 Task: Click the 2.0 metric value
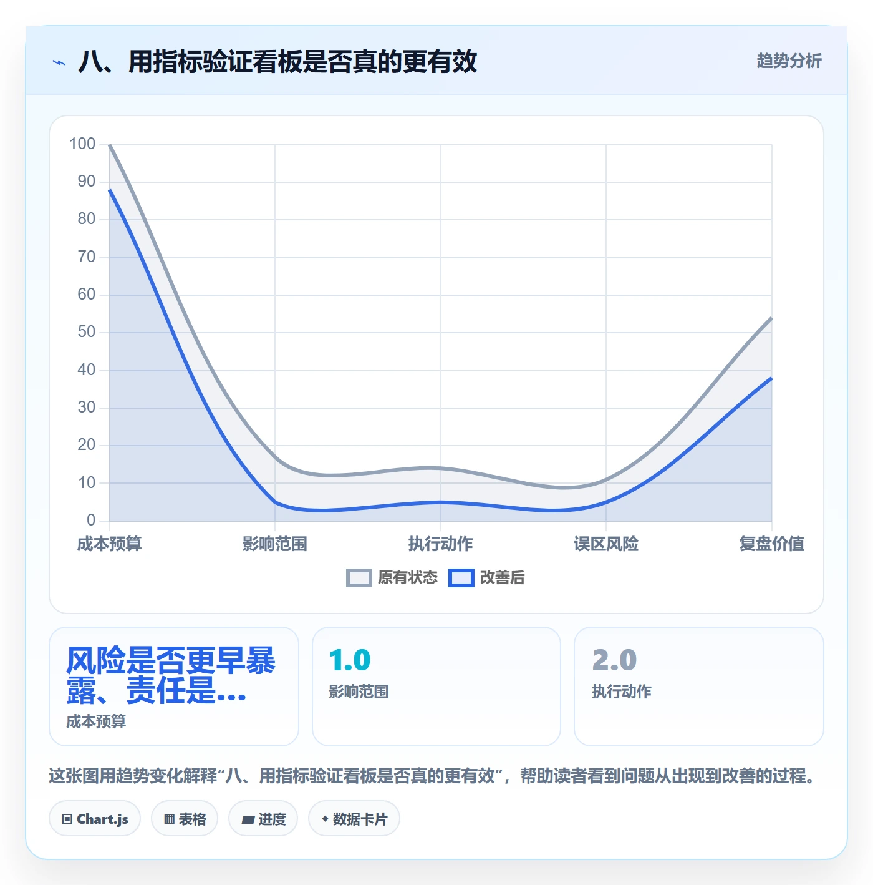614,660
